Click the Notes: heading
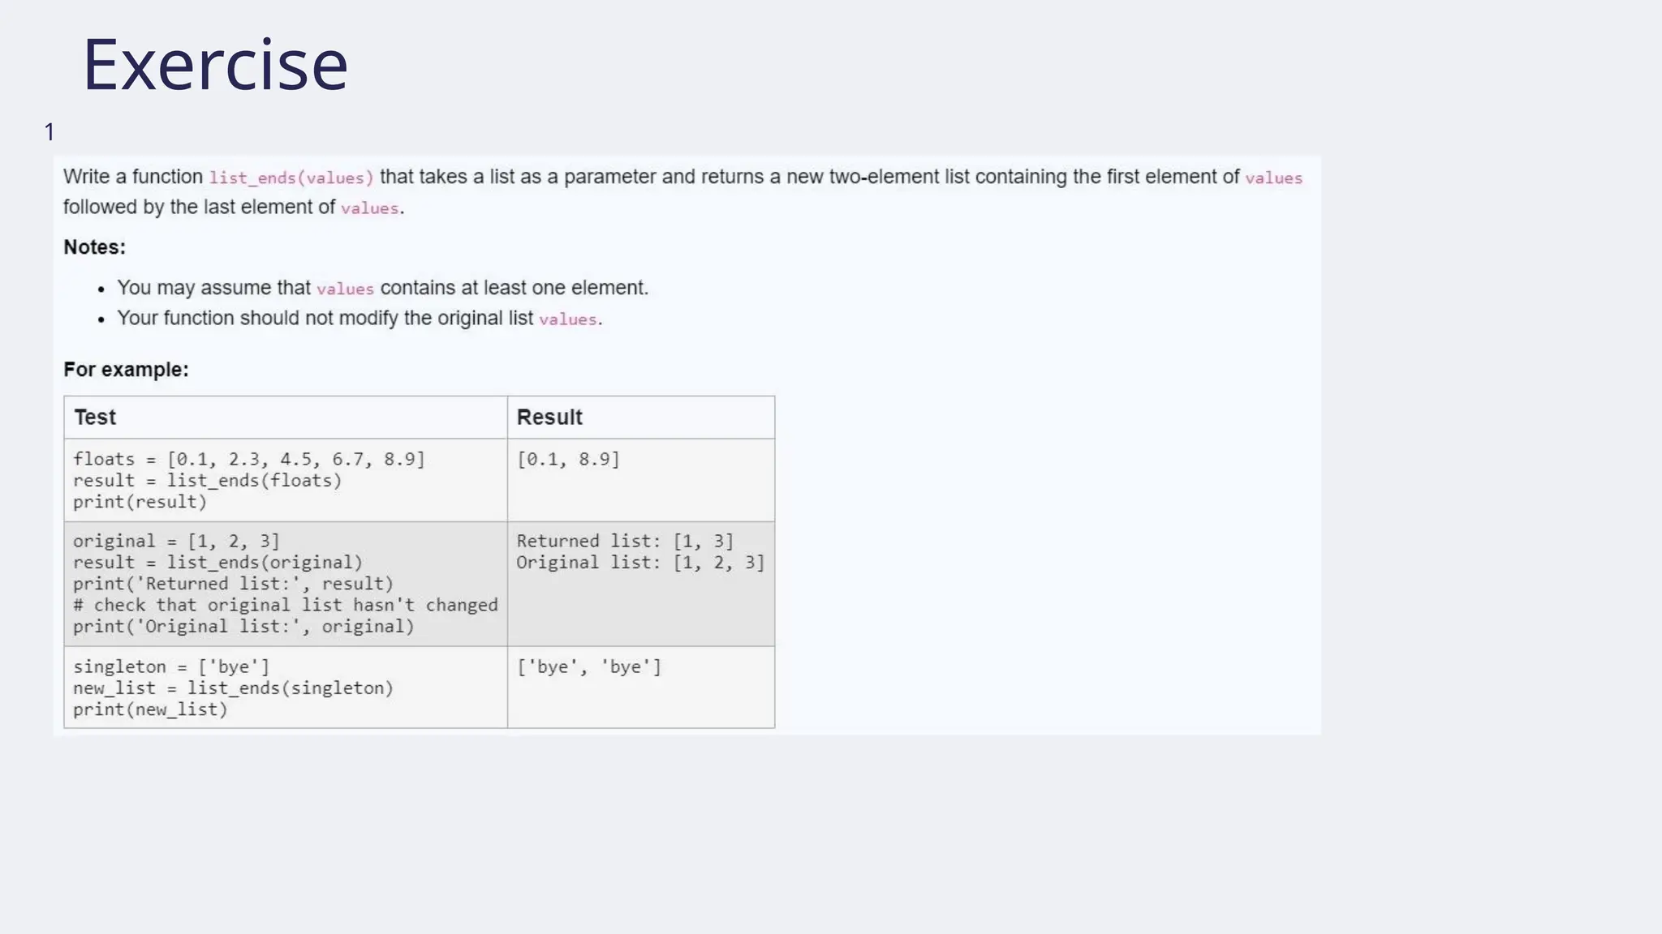The width and height of the screenshot is (1662, 934). 94,247
